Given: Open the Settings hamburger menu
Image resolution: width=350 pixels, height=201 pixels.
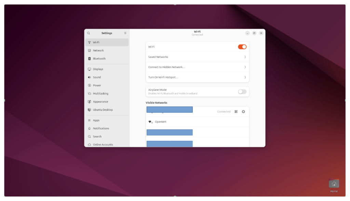Looking at the screenshot, I should click(x=125, y=33).
